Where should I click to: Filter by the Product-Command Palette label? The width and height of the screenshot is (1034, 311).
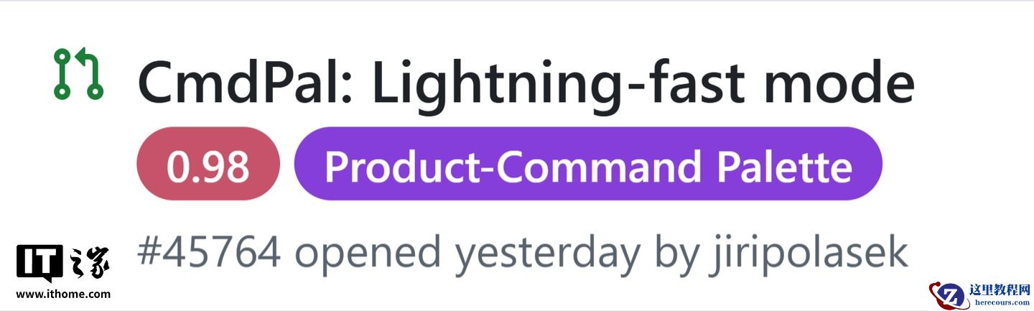pos(587,167)
